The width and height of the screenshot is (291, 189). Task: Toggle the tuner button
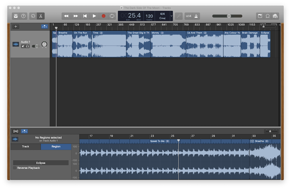point(179,16)
